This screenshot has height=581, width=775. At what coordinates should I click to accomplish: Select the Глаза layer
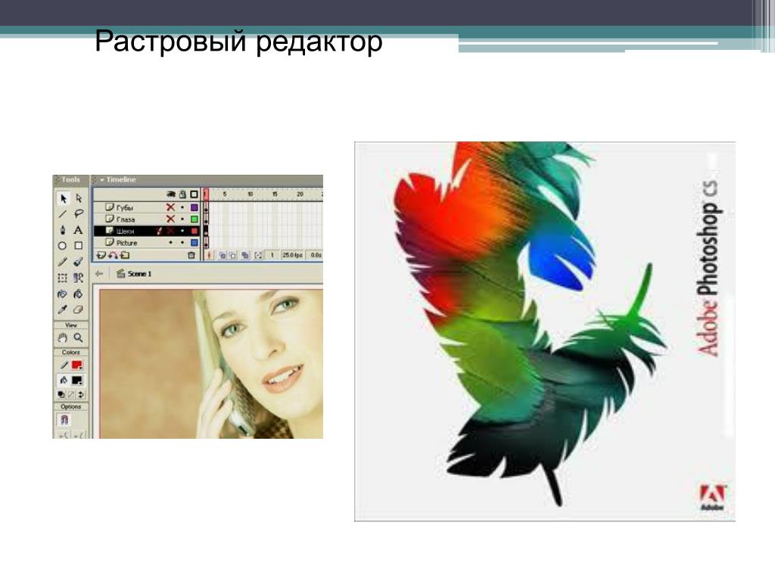tap(146, 219)
